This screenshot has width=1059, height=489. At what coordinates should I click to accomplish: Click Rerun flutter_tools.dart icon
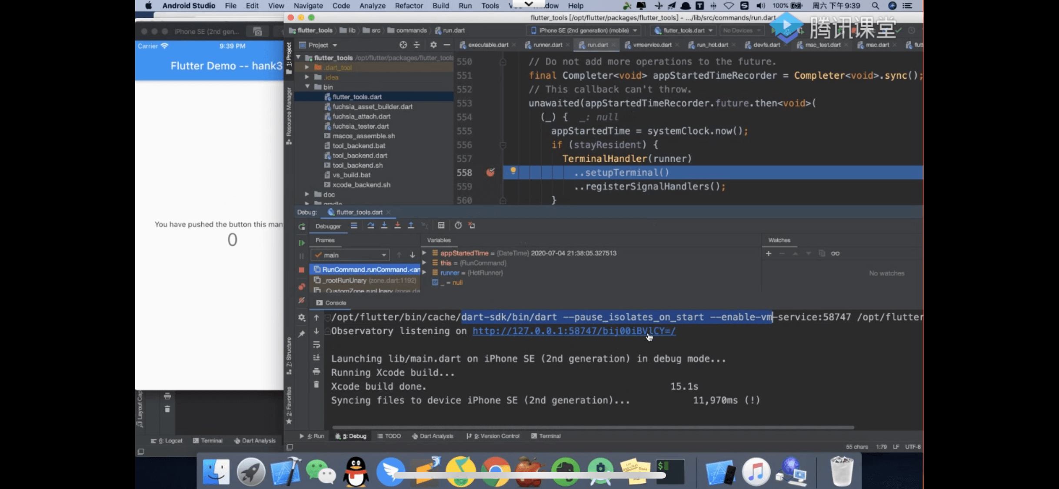[302, 226]
